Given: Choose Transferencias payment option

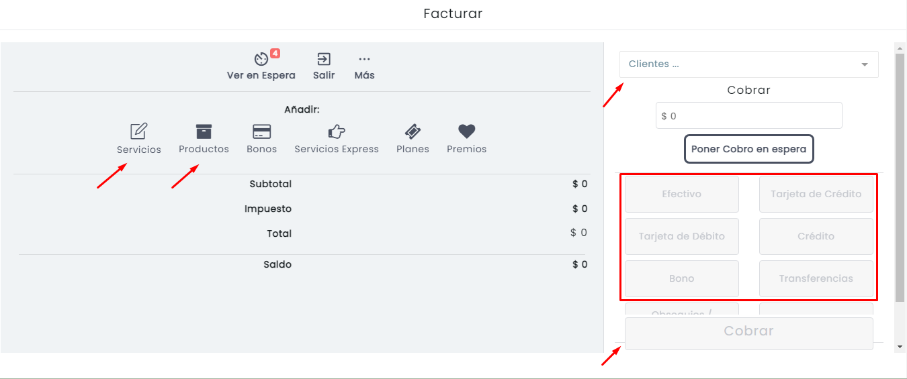Looking at the screenshot, I should coord(816,278).
